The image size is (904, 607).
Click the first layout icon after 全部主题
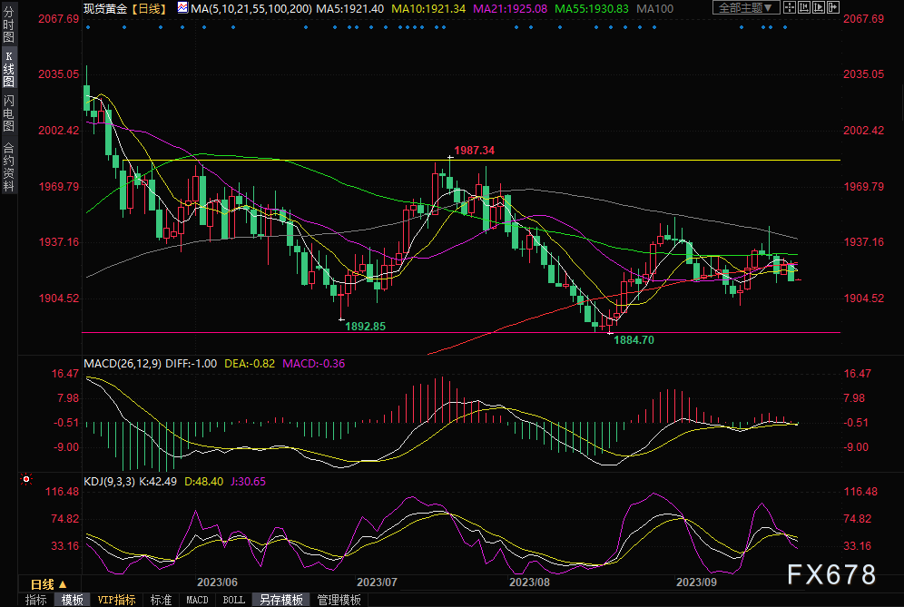tap(791, 8)
